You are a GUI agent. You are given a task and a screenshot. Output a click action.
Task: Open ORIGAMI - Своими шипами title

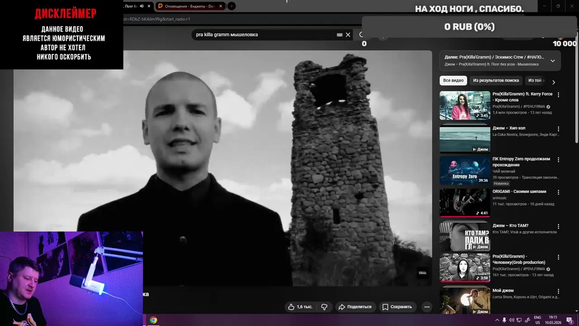point(519,192)
